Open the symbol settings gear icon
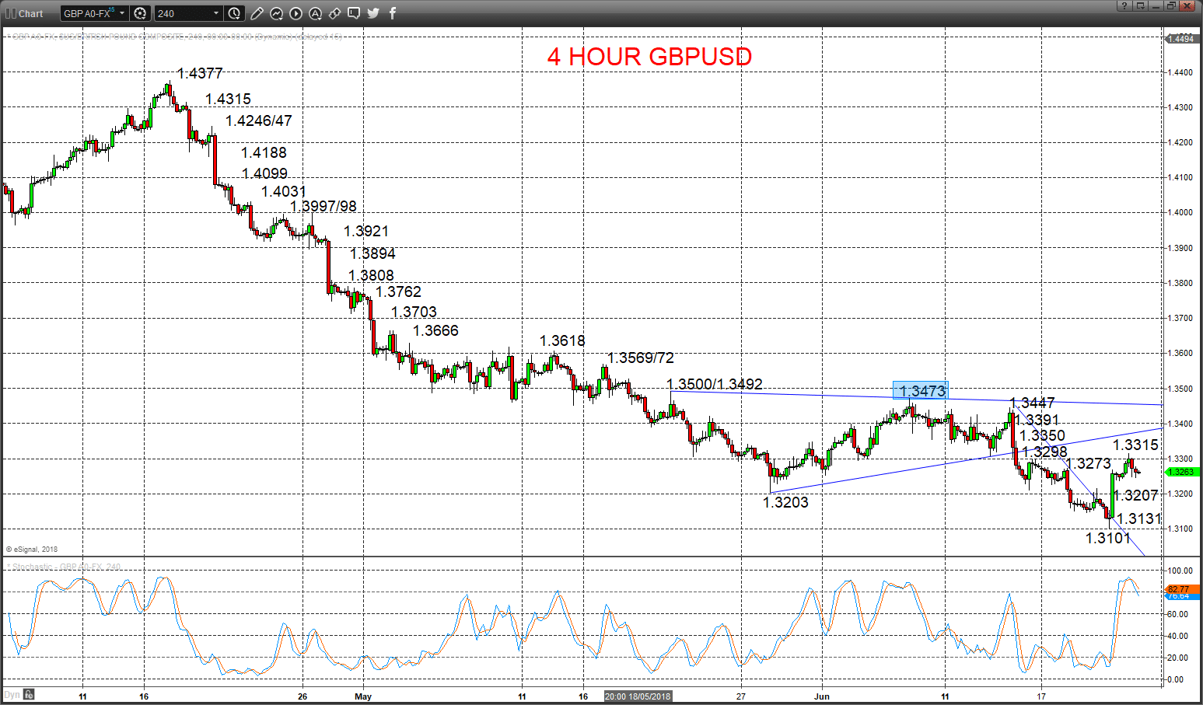 140,13
